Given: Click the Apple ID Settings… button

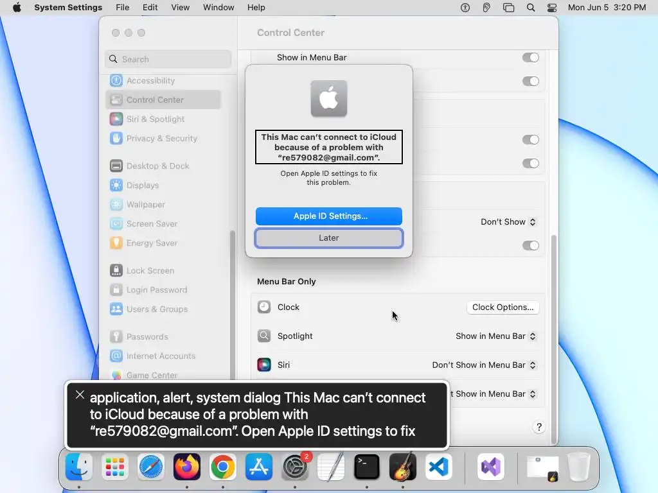Looking at the screenshot, I should tap(329, 216).
